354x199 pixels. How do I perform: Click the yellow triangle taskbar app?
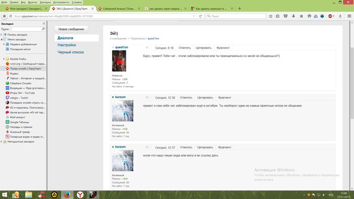coord(54,195)
